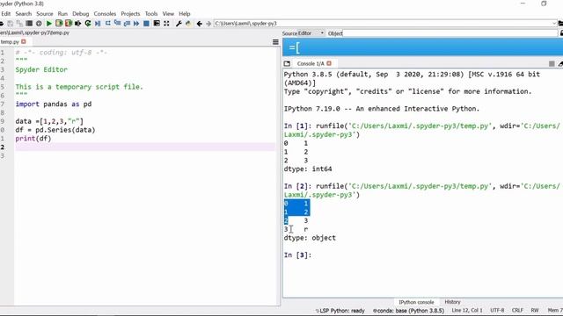Start debugging with the Debug file icon

[98, 24]
